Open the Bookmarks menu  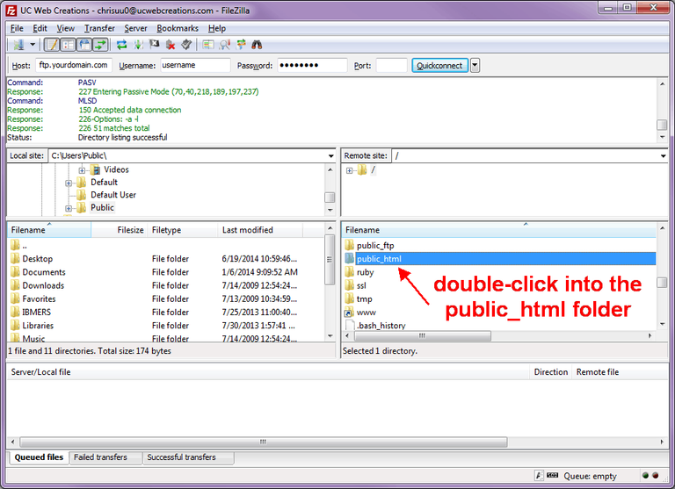(178, 28)
